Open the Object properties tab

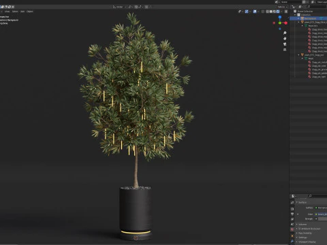292,236
